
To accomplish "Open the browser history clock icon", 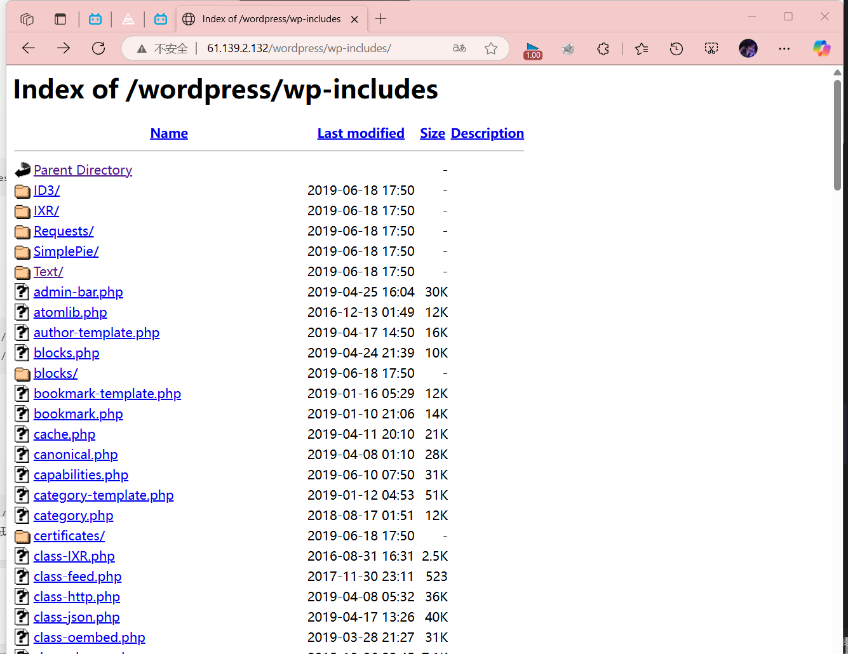I will [x=676, y=48].
